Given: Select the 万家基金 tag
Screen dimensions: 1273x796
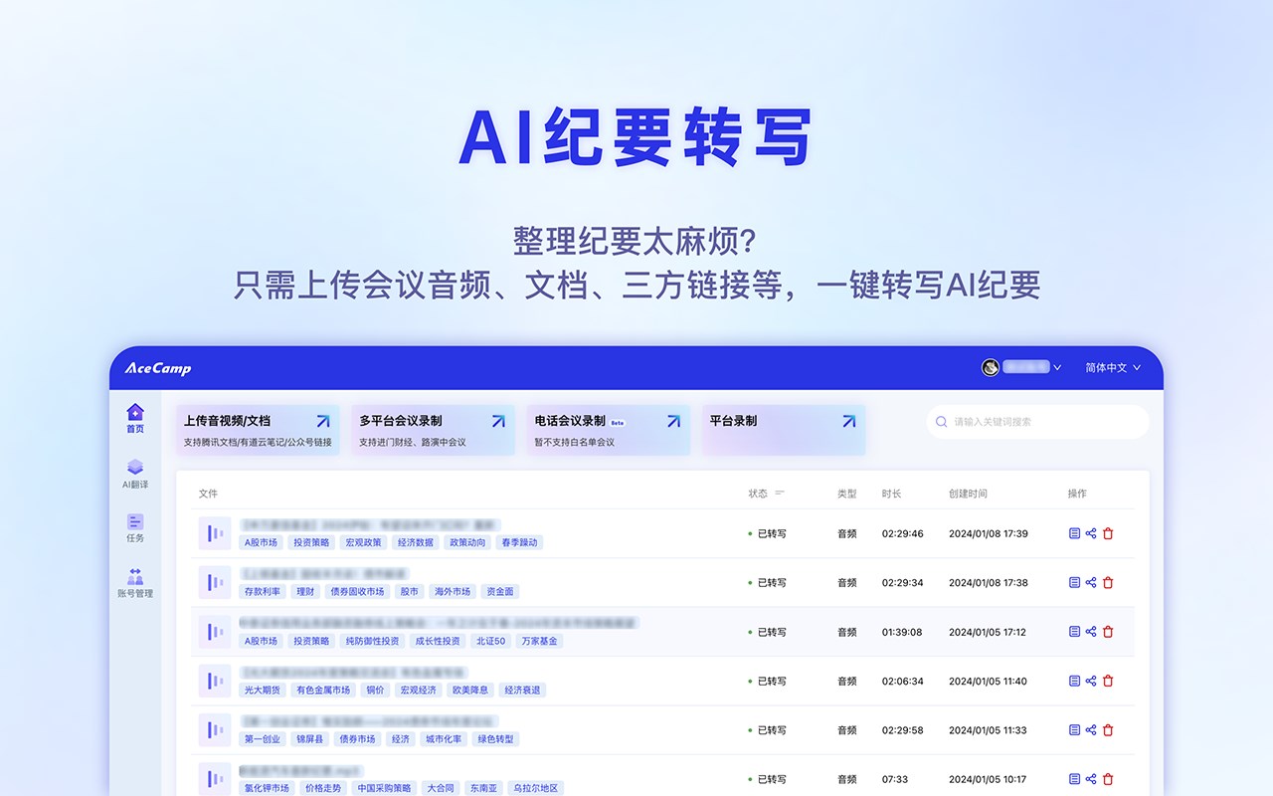Looking at the screenshot, I should (540, 641).
